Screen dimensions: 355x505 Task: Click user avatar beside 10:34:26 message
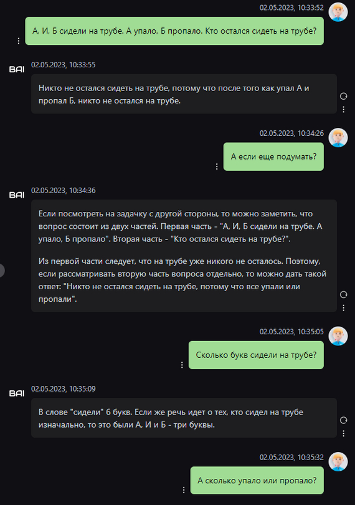(338, 138)
